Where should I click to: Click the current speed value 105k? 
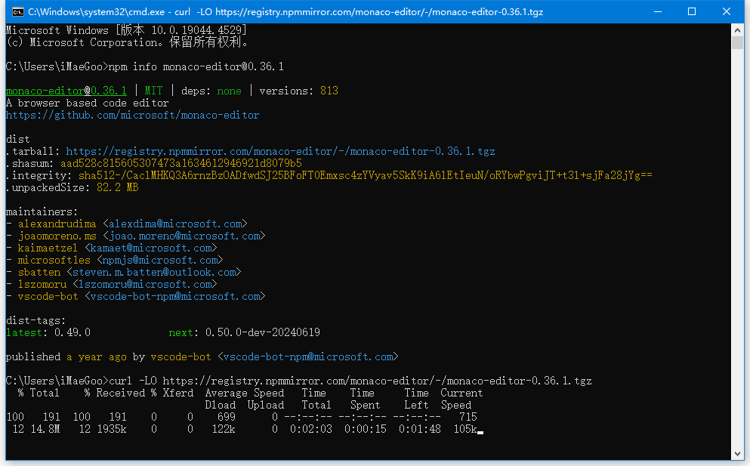(465, 429)
